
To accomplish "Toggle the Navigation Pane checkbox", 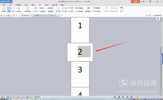I will (x=47, y=11).
